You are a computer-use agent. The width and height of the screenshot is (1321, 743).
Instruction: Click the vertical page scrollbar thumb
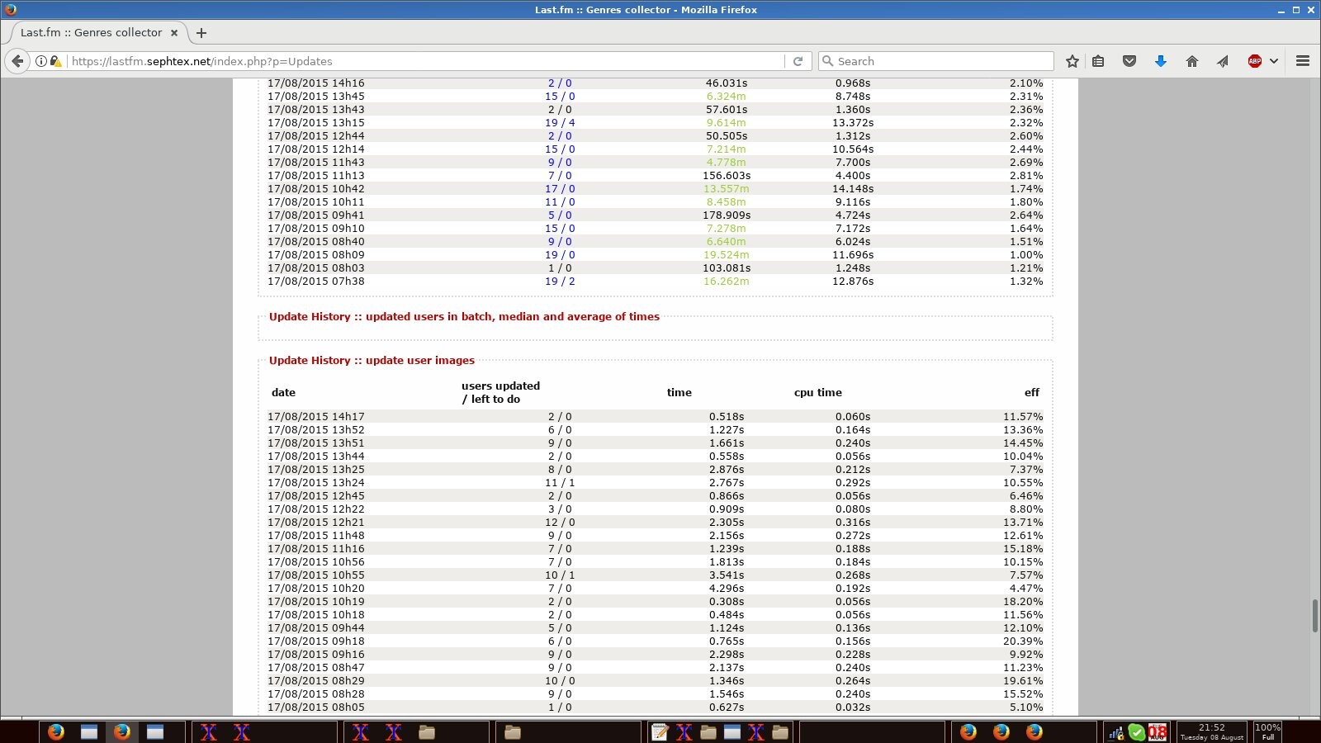(1314, 616)
